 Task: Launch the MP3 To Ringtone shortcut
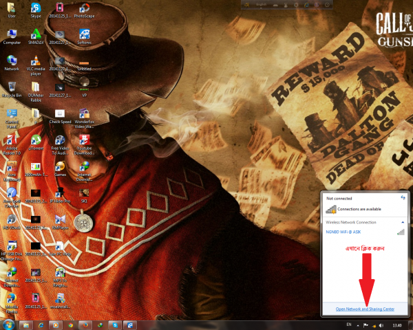pyautogui.click(x=60, y=277)
